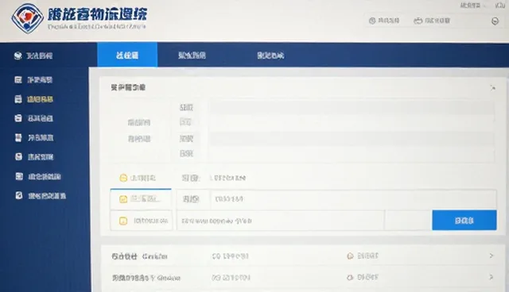Image resolution: width=509 pixels, height=292 pixels.
Task: Switch to the middle tab in navigation bar
Action: coord(192,56)
